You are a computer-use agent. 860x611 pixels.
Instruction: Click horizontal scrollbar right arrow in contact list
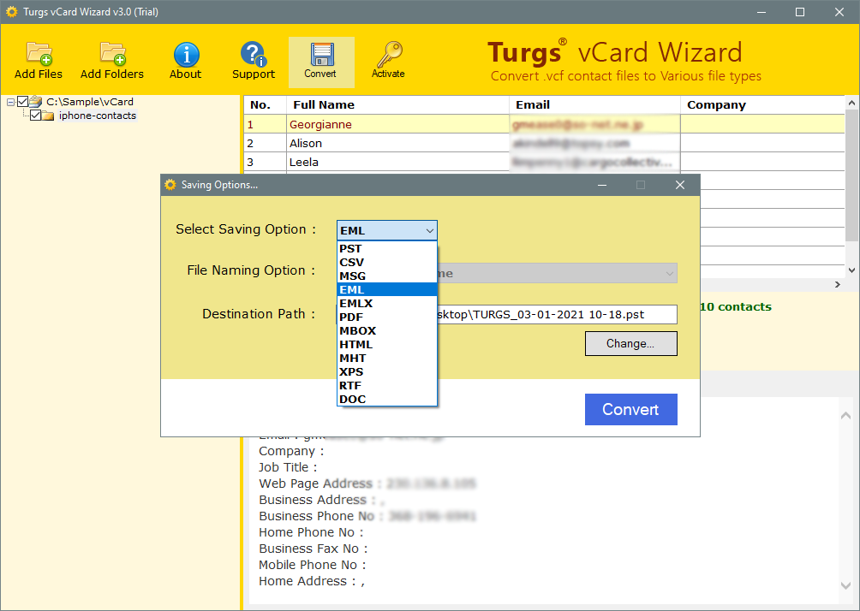tap(838, 284)
